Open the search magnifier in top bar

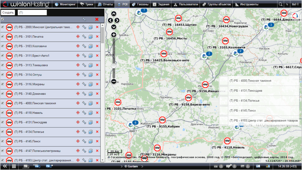[280, 4]
